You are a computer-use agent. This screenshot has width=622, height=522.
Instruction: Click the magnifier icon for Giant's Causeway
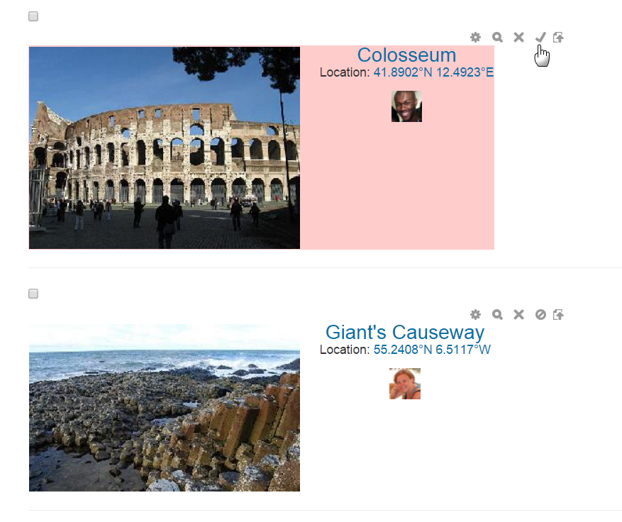pos(497,315)
